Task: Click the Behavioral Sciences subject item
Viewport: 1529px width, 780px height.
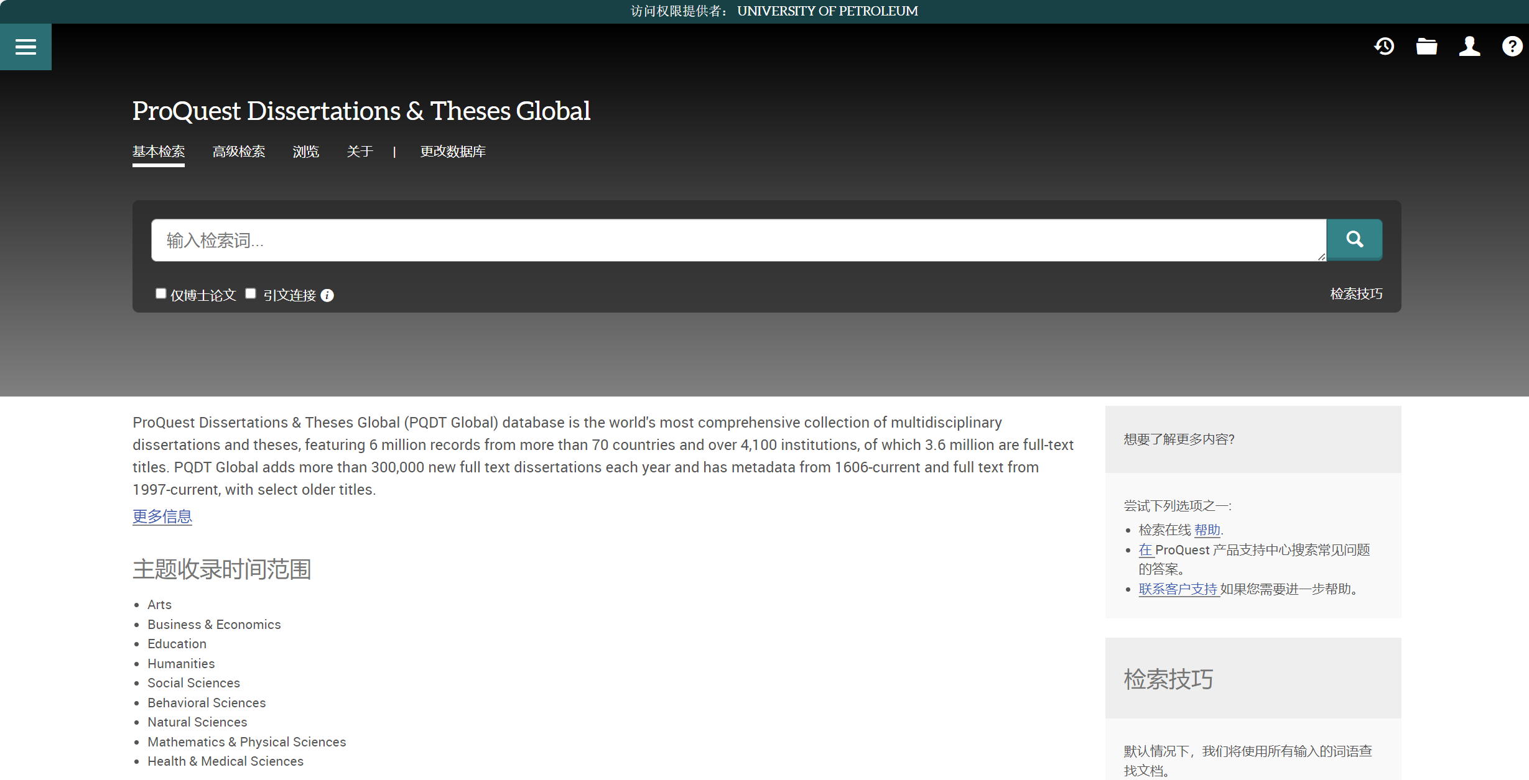Action: tap(207, 703)
